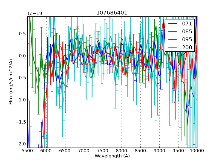Click the −2.0 y-axis tick label

click(x=21, y=144)
